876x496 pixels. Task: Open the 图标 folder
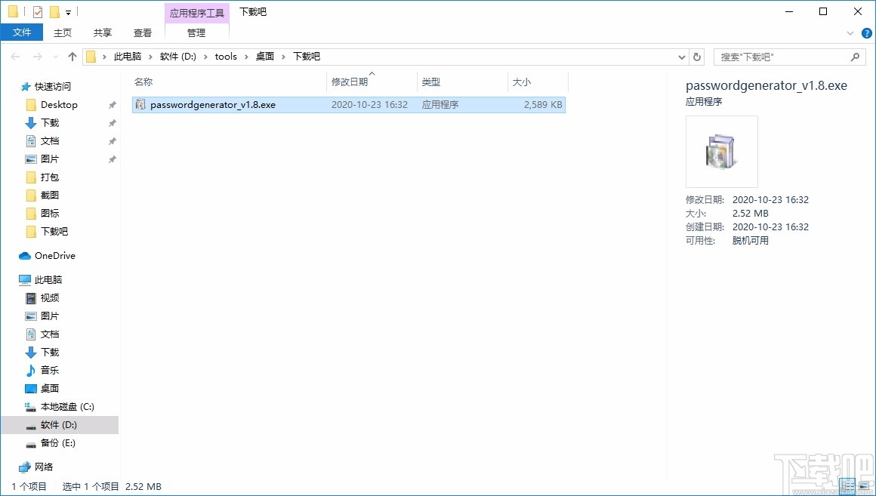[x=49, y=213]
